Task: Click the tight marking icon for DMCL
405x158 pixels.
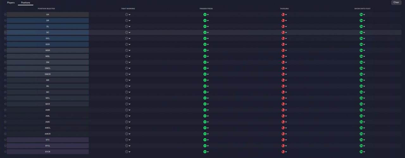Action: [x=127, y=68]
